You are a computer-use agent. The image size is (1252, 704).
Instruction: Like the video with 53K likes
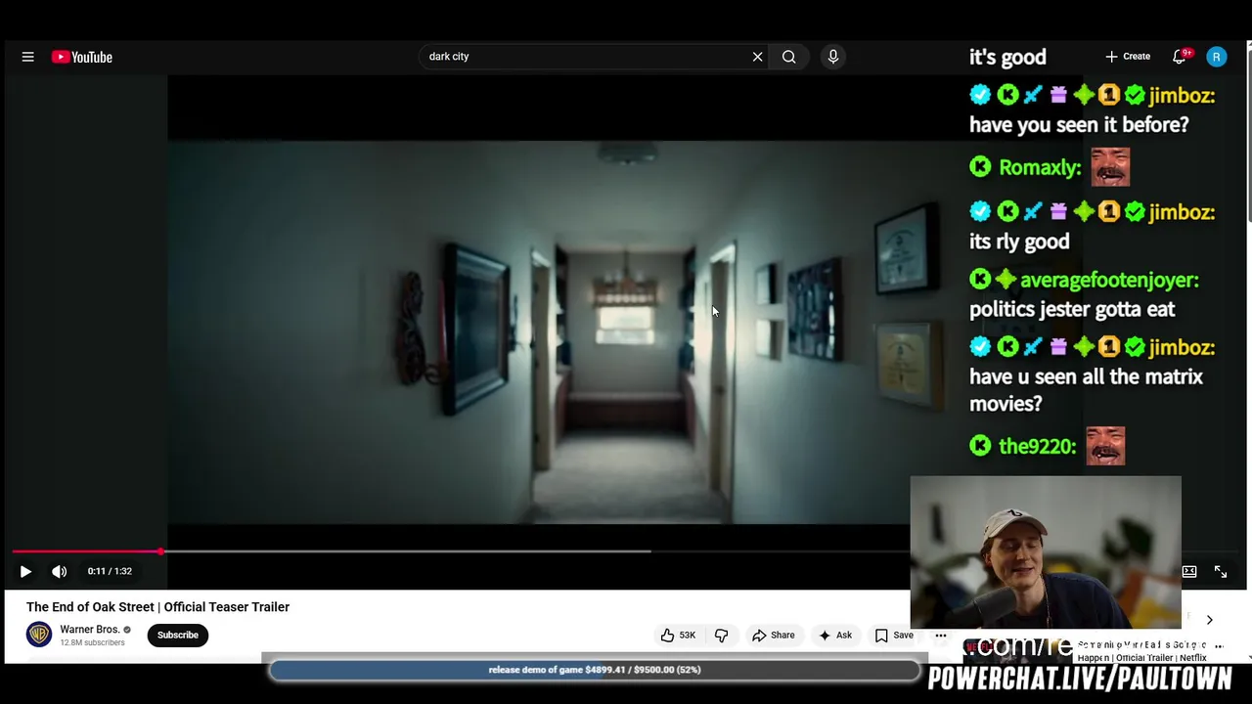678,636
